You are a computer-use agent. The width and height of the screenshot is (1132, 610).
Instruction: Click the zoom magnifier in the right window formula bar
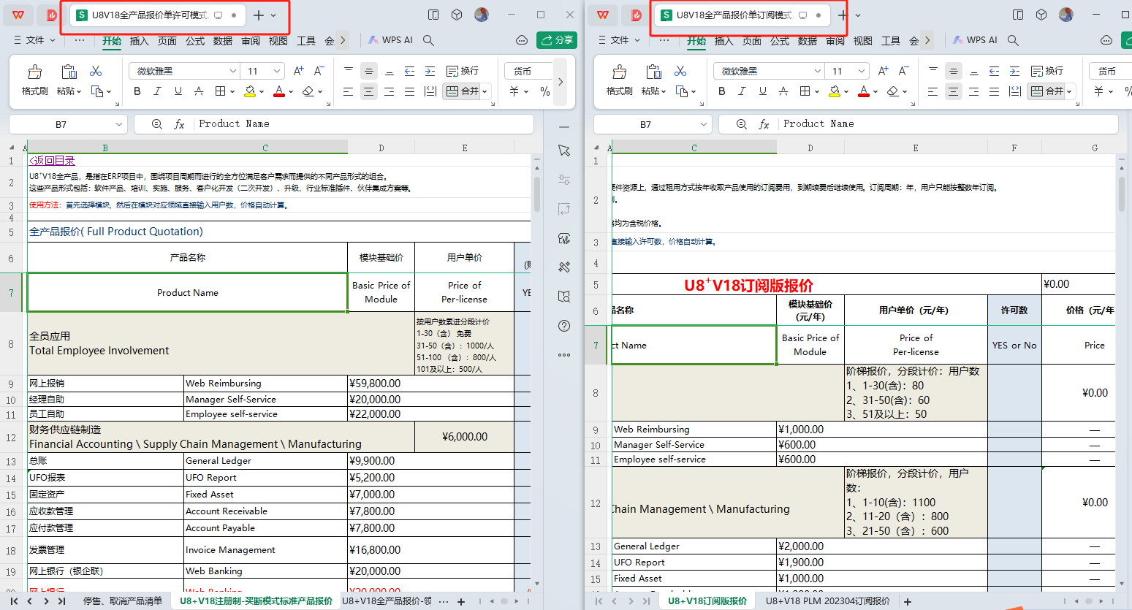click(742, 124)
